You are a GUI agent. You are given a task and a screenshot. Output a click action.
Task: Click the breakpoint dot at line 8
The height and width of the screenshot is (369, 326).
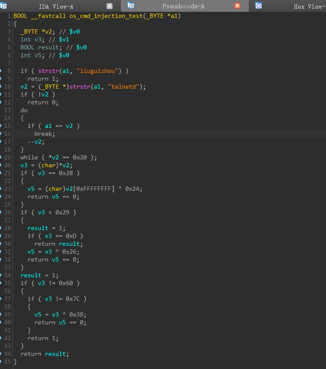click(x=1, y=71)
